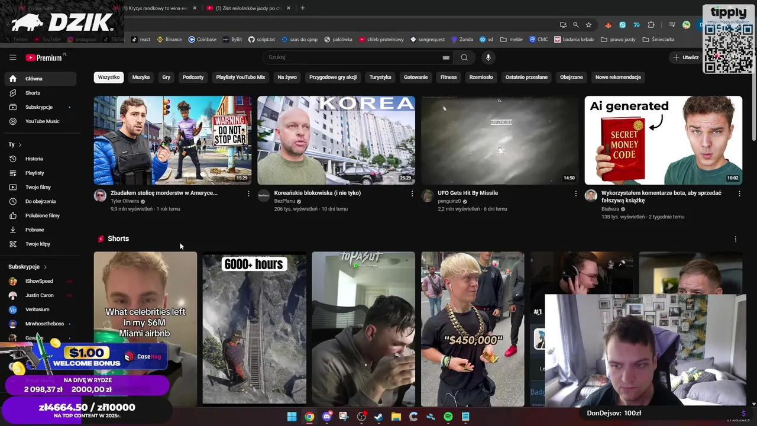The height and width of the screenshot is (426, 757).
Task: Play the Ai generated Secret Money Code thumbnail
Action: point(664,140)
